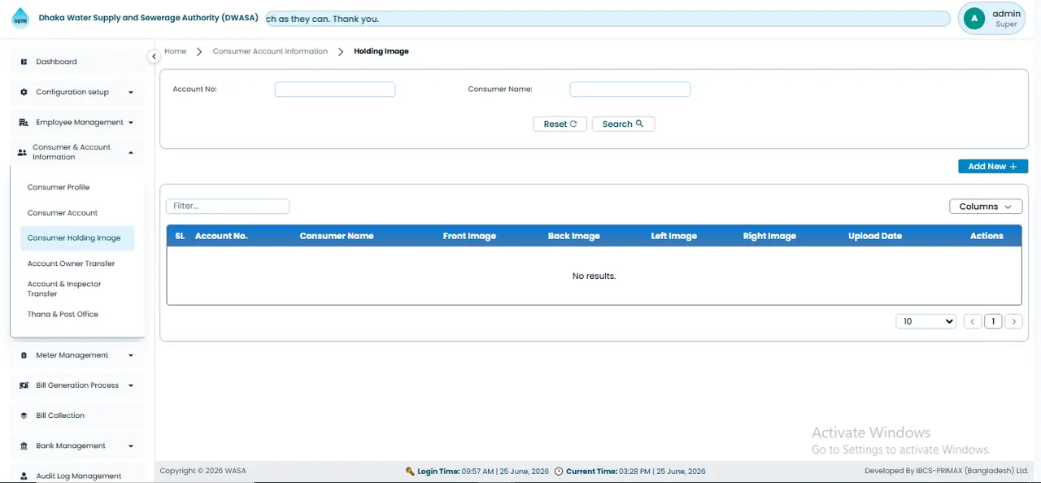The height and width of the screenshot is (483, 1041).
Task: Expand the Meter Management menu arrow
Action: (131, 355)
